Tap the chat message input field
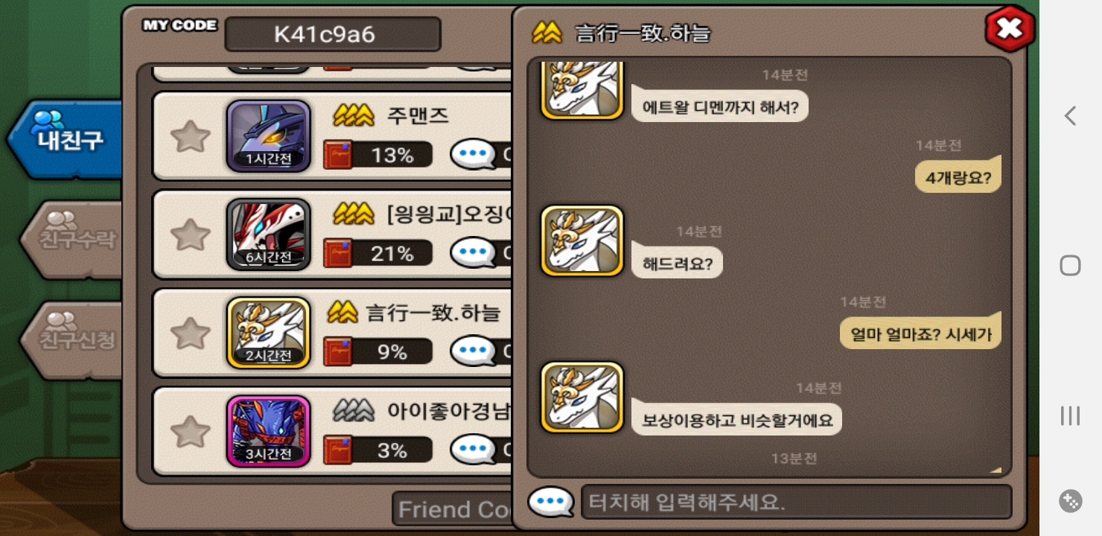The height and width of the screenshot is (536, 1102). tap(796, 502)
